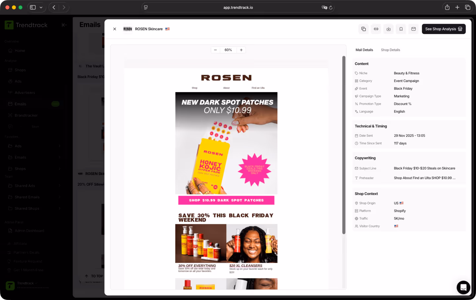The image size is (476, 300).
Task: Open the Safari tab group dropdown arrow
Action: point(41,7)
